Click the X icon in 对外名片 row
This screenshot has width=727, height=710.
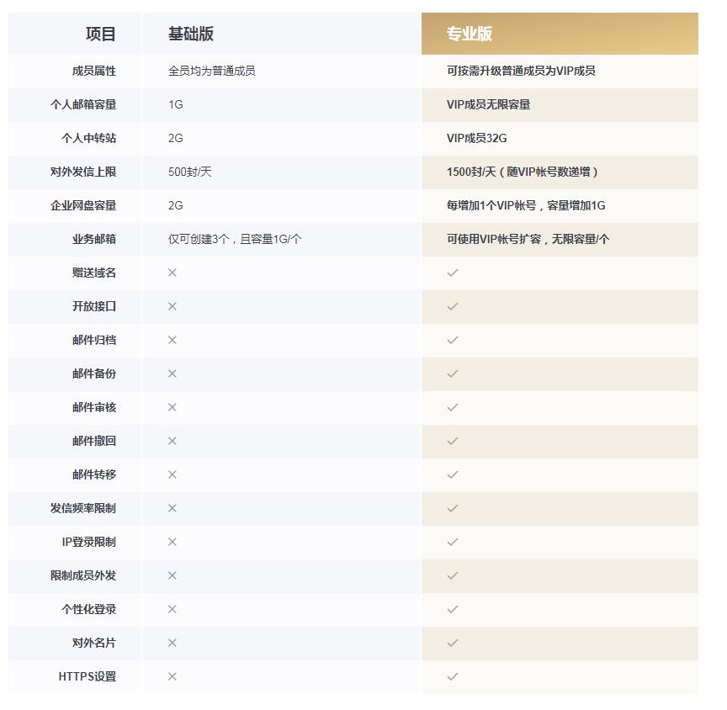(x=172, y=643)
